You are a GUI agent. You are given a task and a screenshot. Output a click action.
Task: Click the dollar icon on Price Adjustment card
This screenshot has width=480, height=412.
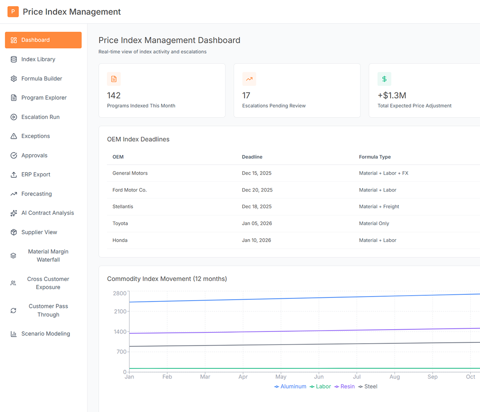(x=384, y=79)
